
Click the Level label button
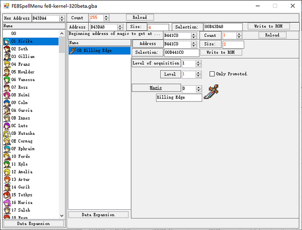coord(170,74)
